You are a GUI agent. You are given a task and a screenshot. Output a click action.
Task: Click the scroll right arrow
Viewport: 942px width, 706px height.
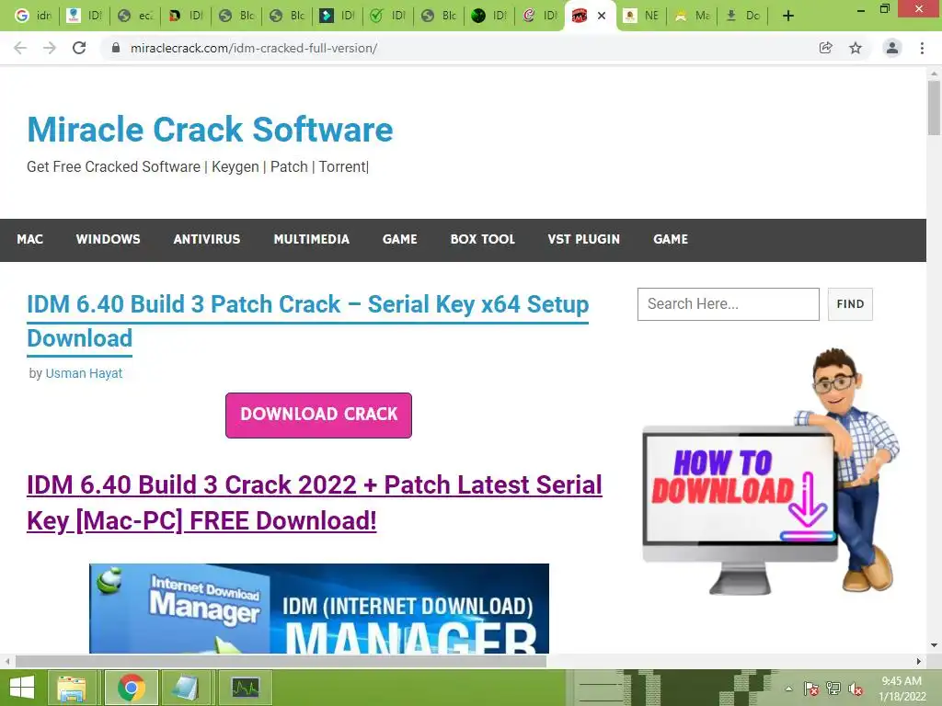(x=919, y=662)
